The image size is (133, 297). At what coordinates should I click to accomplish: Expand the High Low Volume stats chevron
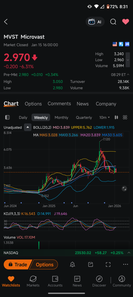tap(128, 60)
